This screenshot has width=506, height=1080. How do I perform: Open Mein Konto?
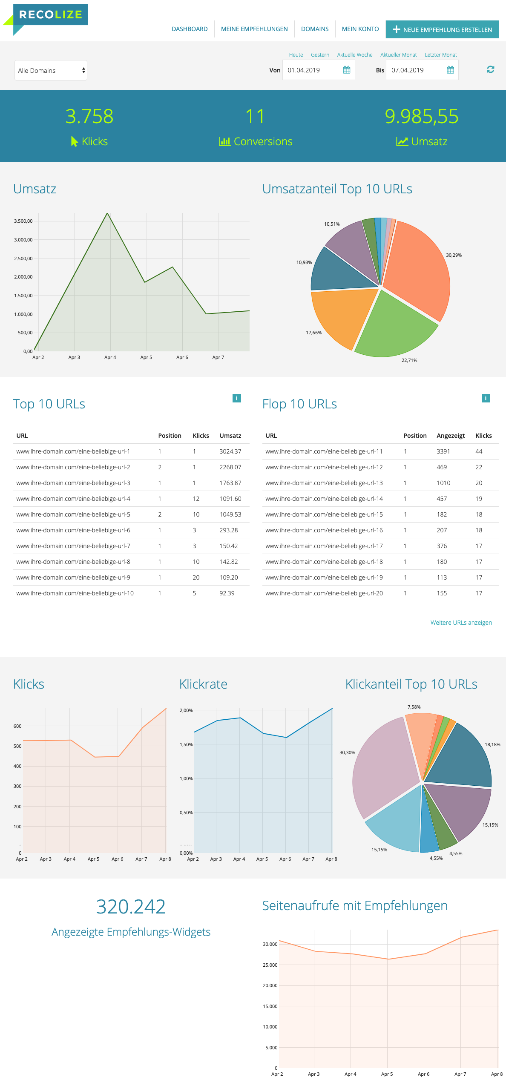[x=360, y=29]
